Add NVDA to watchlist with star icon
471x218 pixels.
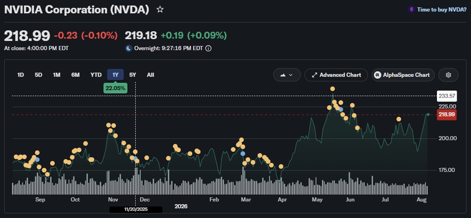click(160, 10)
